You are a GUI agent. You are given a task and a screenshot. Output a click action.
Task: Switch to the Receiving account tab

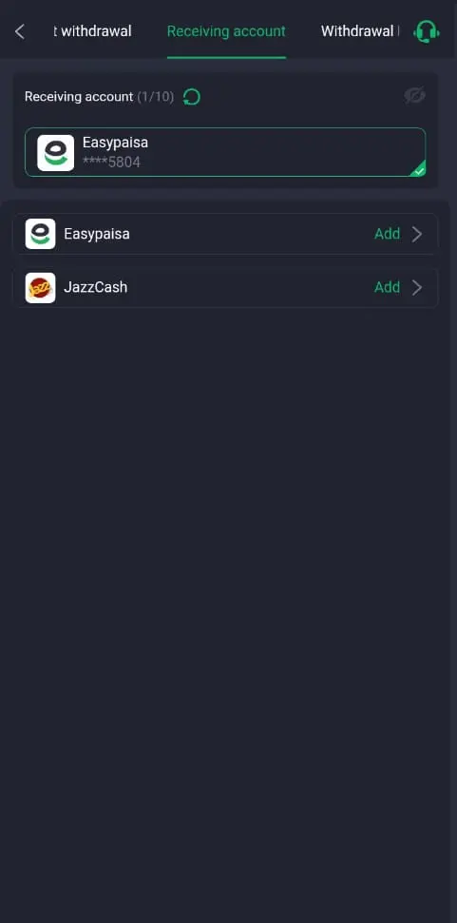pyautogui.click(x=226, y=31)
